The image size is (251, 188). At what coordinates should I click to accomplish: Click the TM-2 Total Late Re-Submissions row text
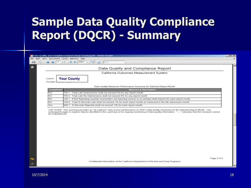tap(106, 96)
